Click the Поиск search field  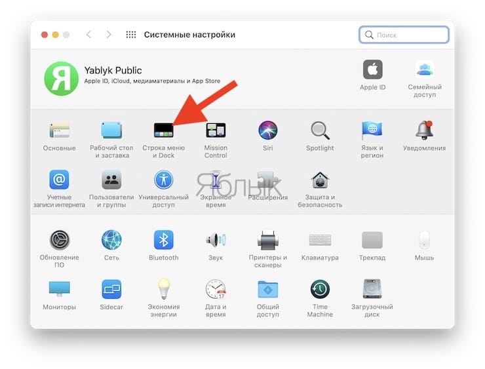[x=404, y=35]
